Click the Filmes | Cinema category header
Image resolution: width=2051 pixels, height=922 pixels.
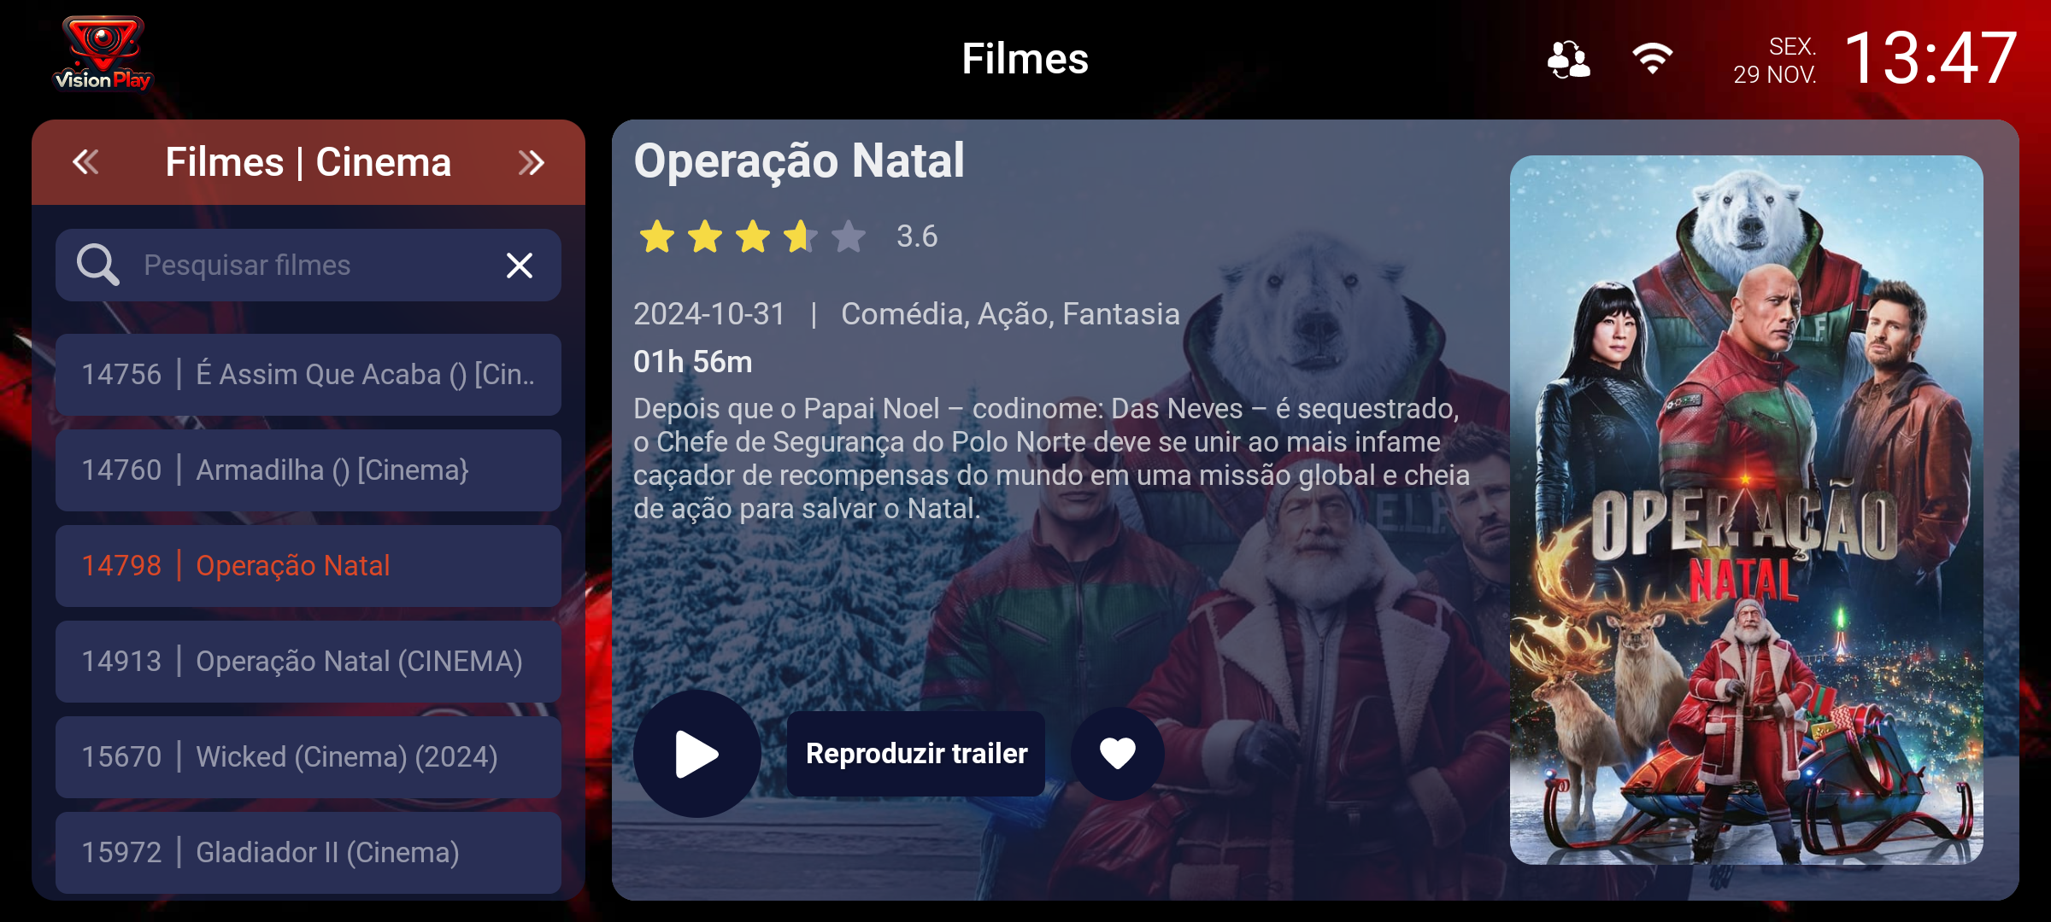coord(309,162)
